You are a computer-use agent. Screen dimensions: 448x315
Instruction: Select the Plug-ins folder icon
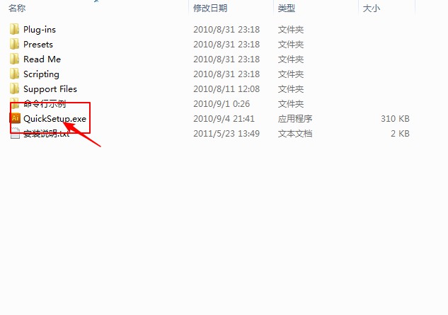14,30
